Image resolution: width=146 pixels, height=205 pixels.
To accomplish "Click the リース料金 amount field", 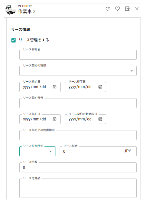I will tap(98, 151).
